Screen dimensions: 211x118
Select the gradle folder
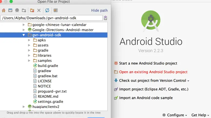(x=43, y=50)
